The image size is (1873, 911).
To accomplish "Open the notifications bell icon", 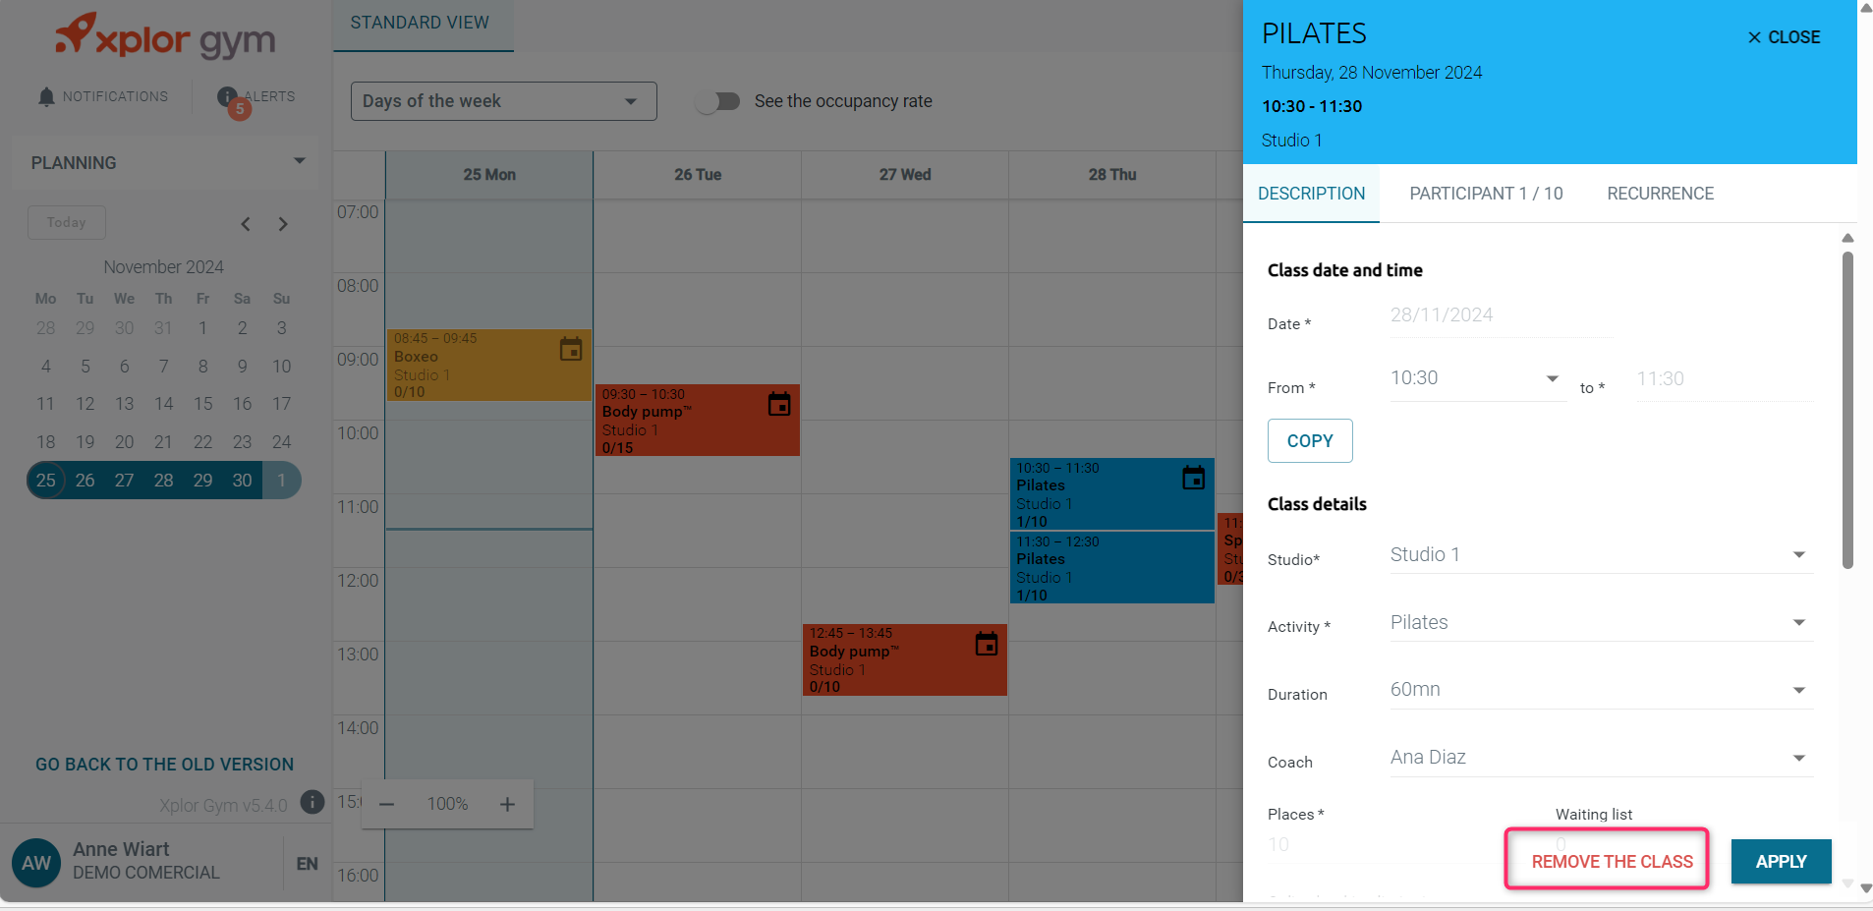I will tap(46, 96).
